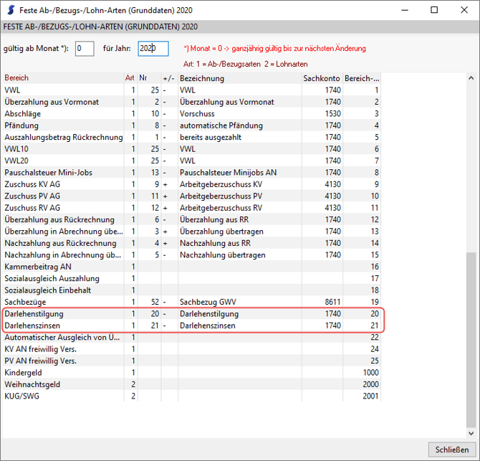The image size is (480, 461).
Task: Click the +/- column header
Action: point(168,78)
